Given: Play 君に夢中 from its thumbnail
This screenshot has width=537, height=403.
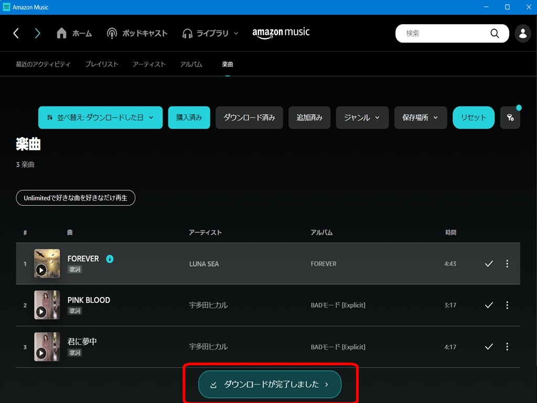Looking at the screenshot, I should [x=41, y=353].
